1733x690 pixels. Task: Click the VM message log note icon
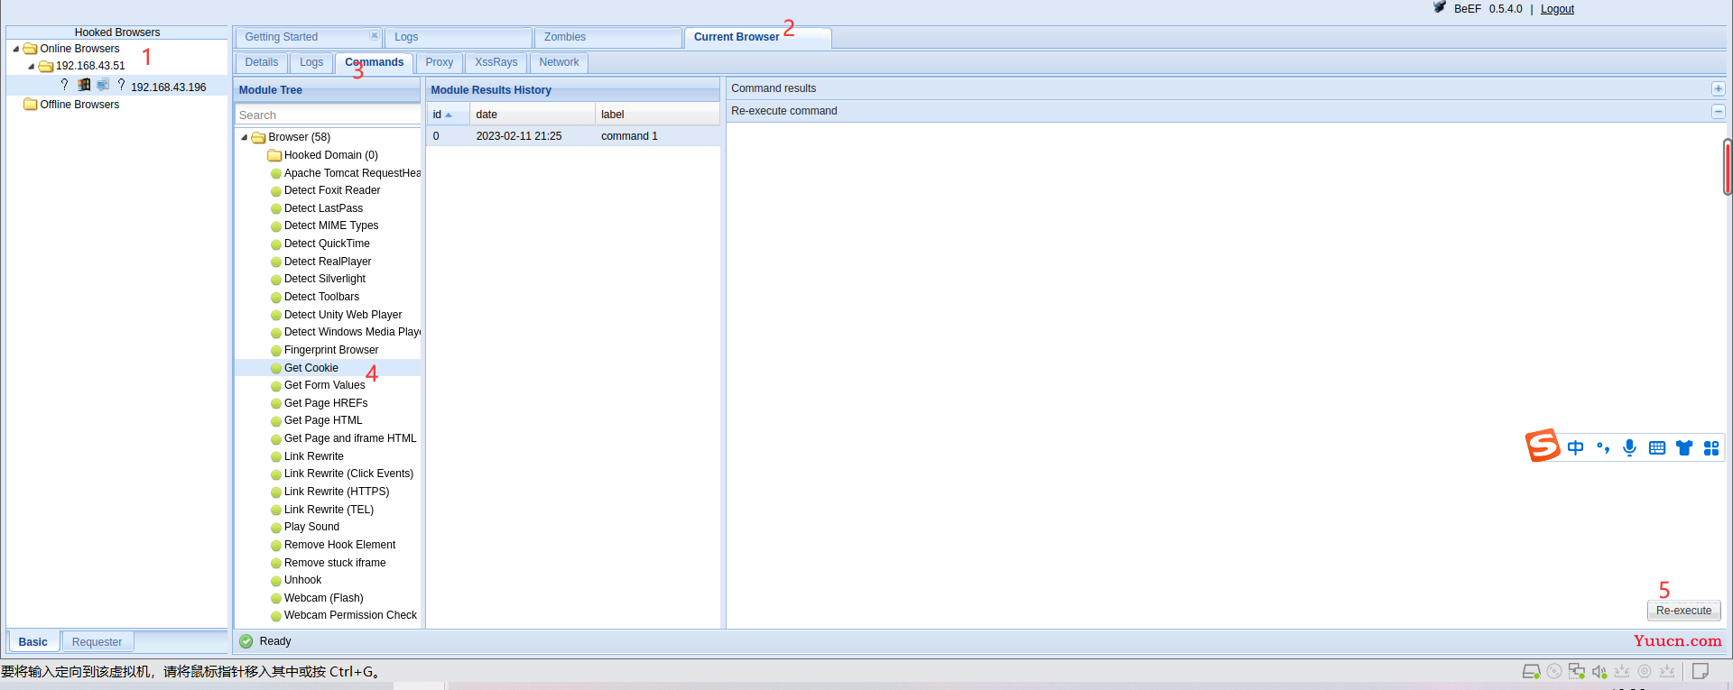pos(1701,671)
